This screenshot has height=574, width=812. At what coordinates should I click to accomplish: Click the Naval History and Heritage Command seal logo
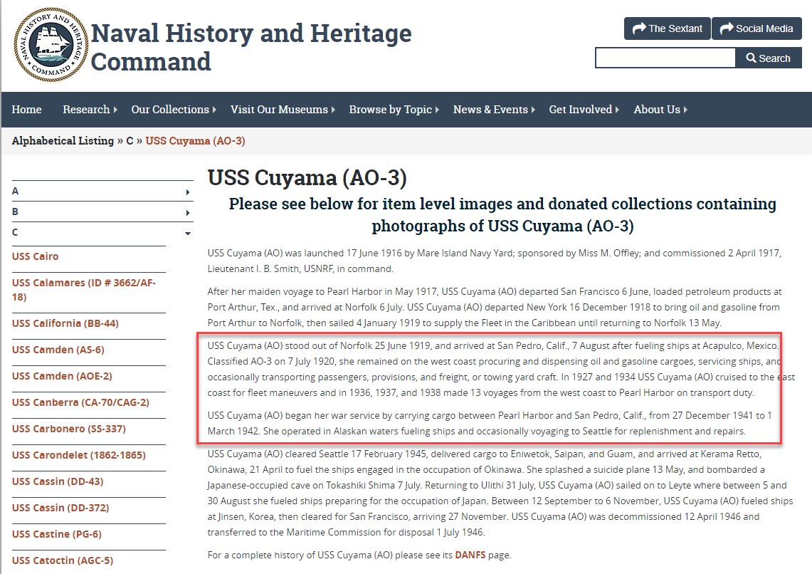[x=51, y=45]
